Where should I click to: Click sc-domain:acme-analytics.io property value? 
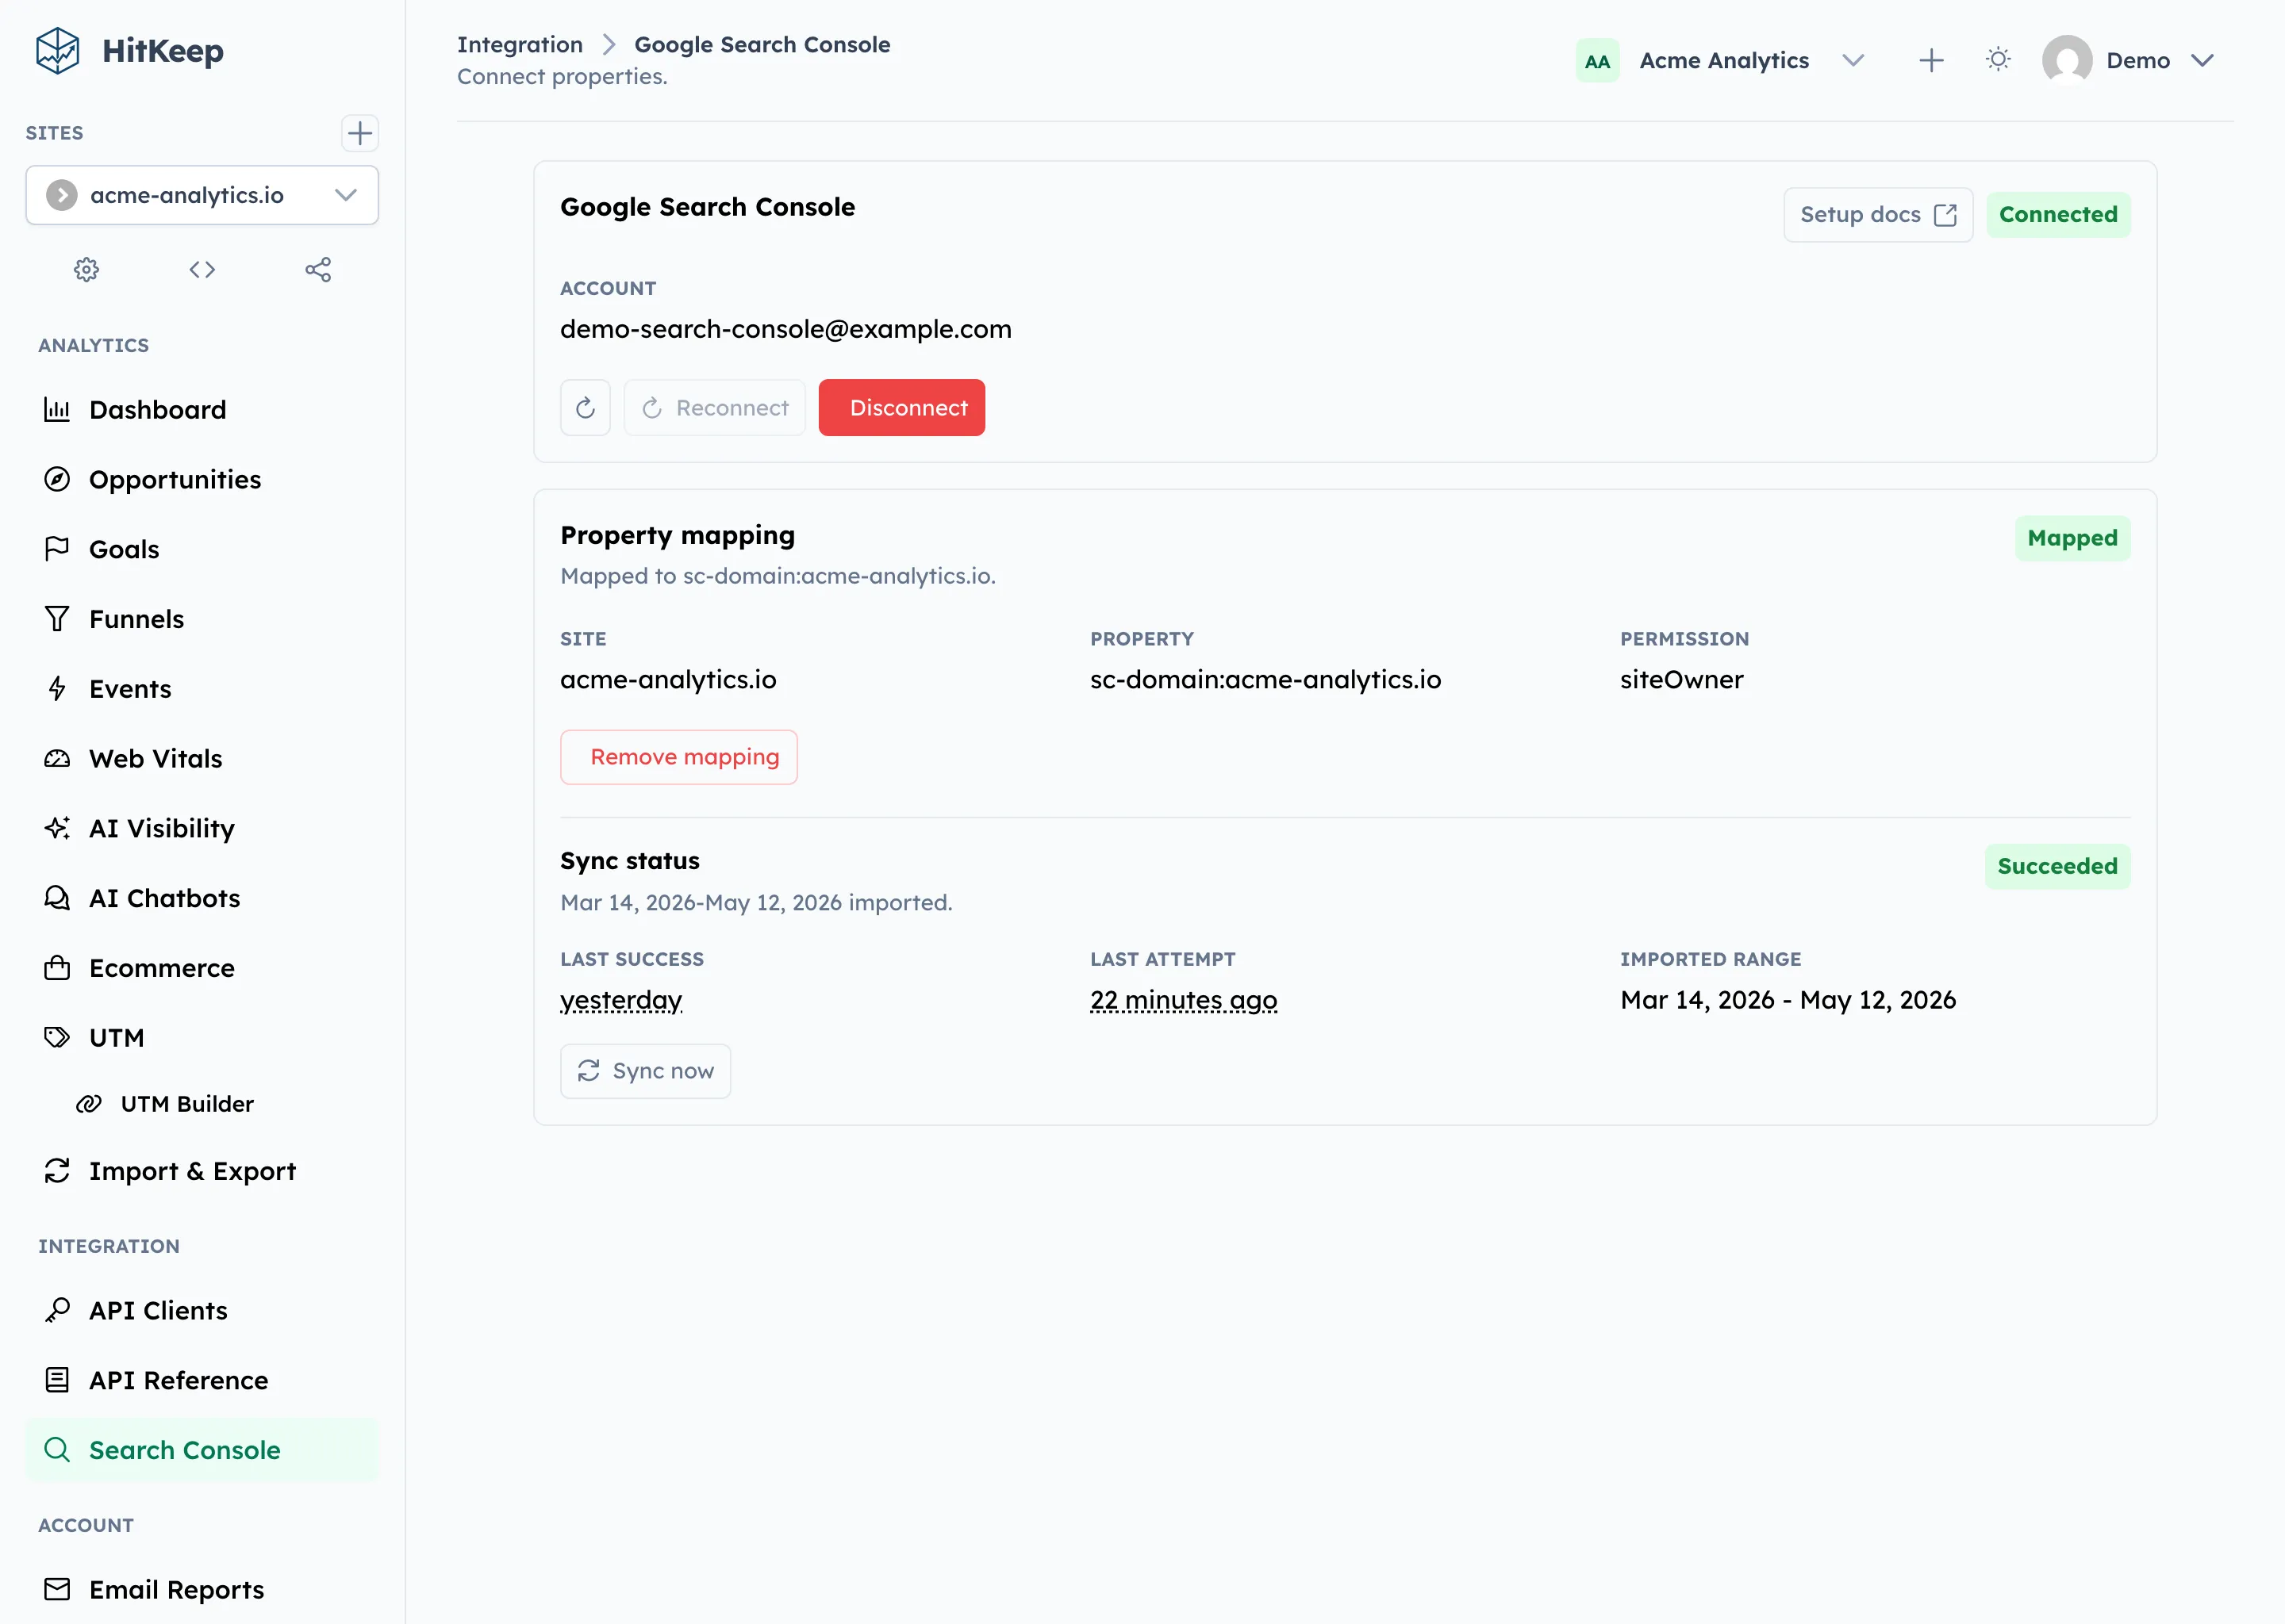1265,680
